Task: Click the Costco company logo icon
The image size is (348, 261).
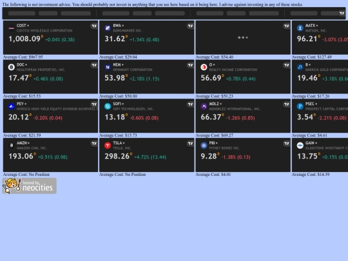Action: click(x=12, y=28)
